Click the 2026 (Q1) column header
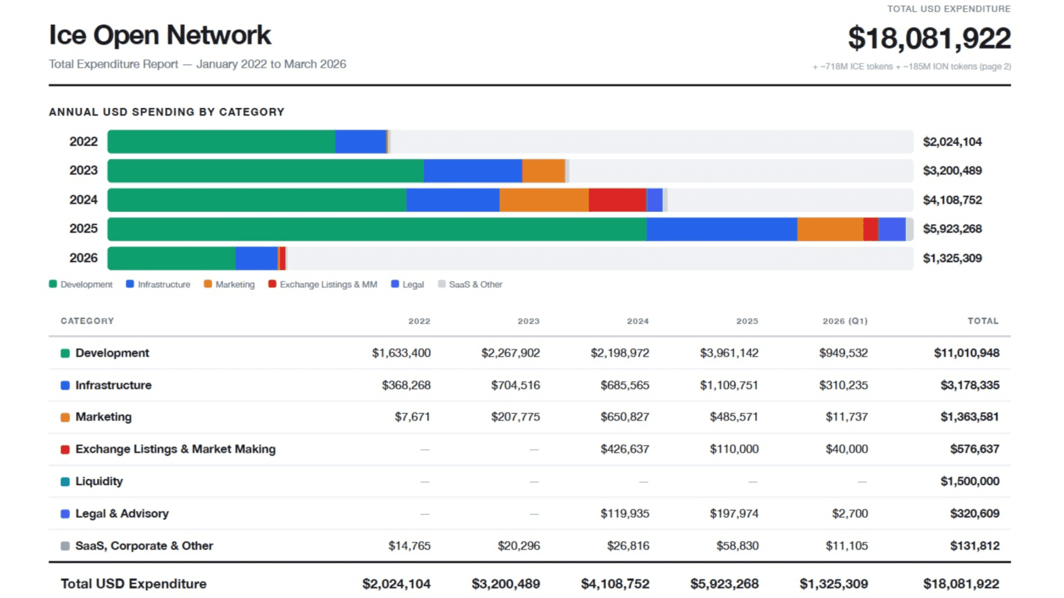Screen dimensions: 1064x598 844,321
